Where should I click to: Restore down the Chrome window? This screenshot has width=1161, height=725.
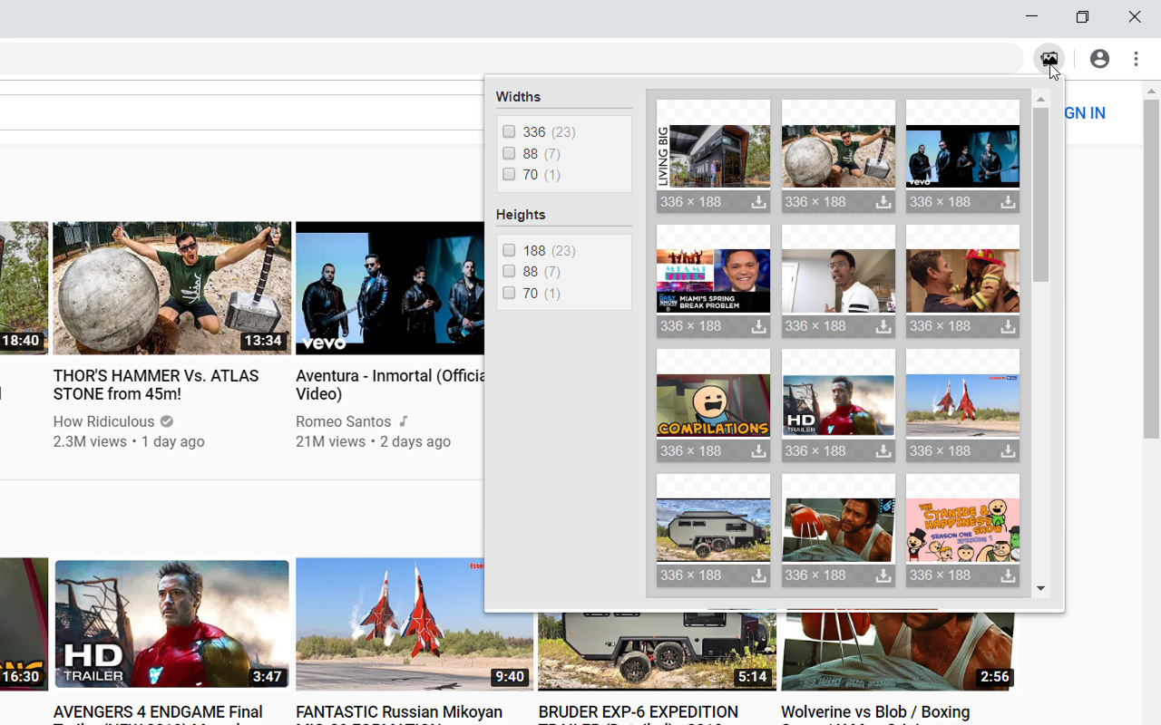point(1082,16)
